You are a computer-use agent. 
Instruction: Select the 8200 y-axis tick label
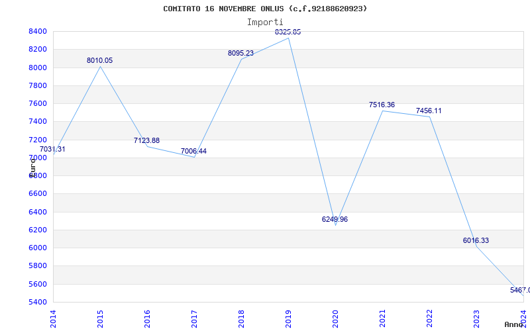coord(38,49)
